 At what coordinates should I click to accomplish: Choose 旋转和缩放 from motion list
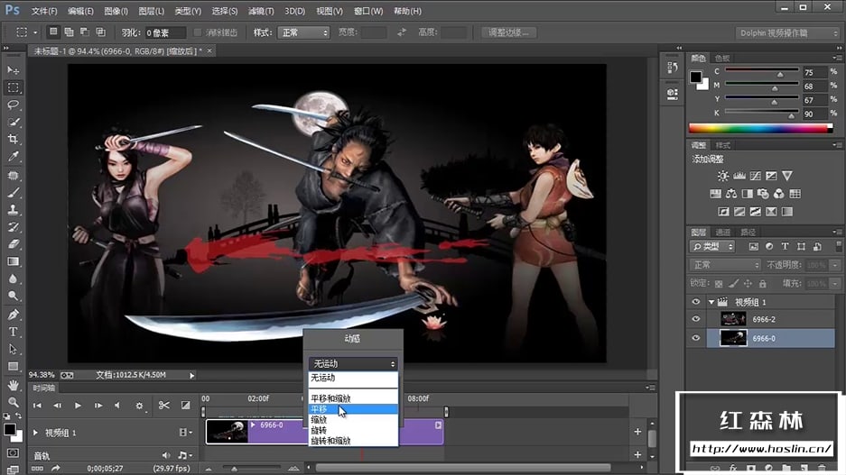coord(353,441)
